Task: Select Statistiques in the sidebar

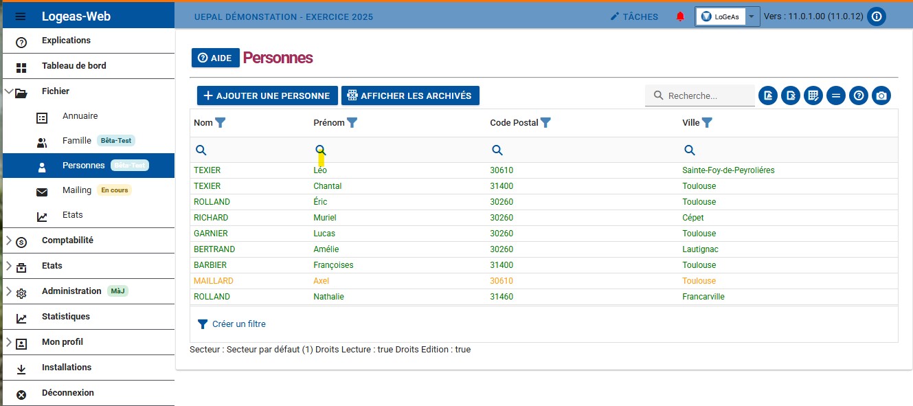Action: coord(65,317)
